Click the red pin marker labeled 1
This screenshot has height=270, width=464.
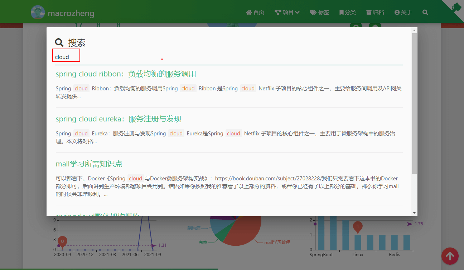tap(357, 227)
